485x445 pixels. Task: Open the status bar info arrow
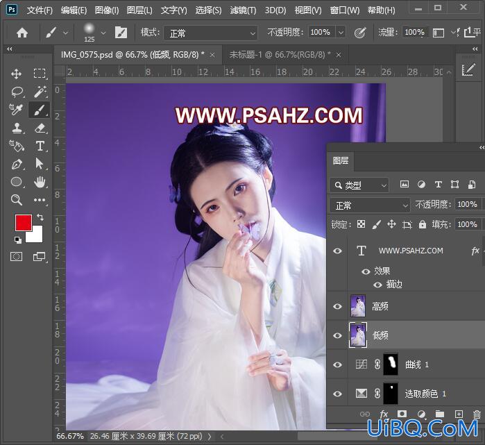[210, 437]
